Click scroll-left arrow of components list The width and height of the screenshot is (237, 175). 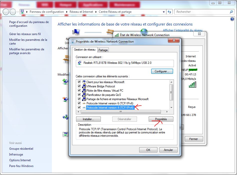(78, 112)
